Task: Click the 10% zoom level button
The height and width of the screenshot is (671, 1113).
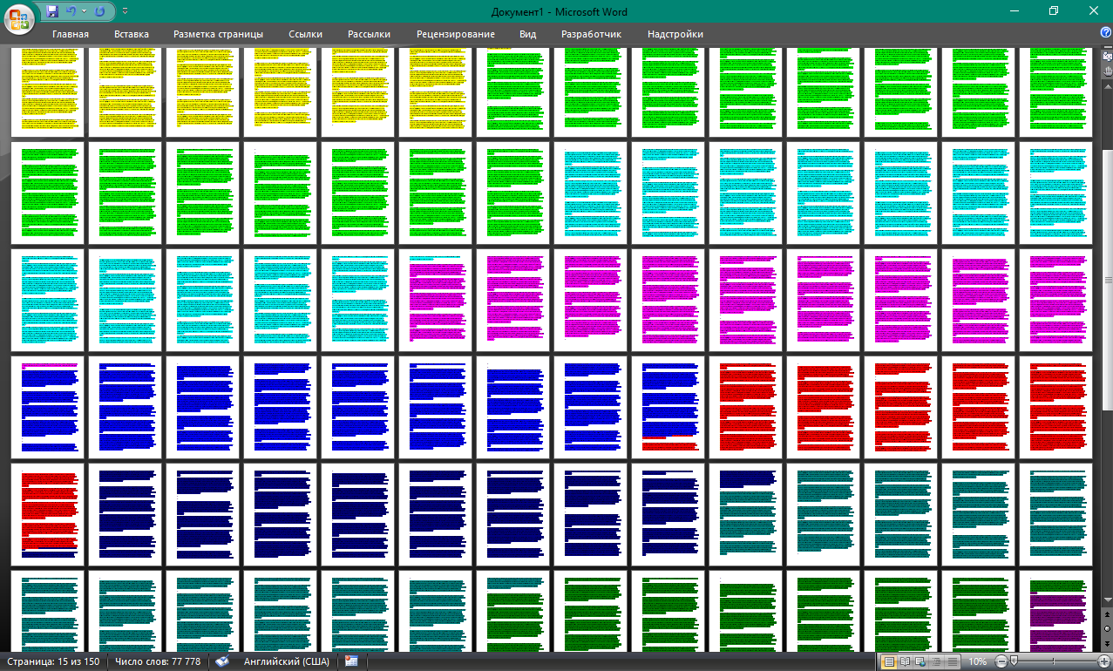Action: pos(977,661)
